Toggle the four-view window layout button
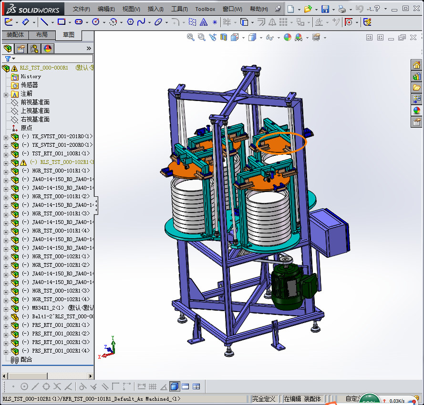The height and width of the screenshot is (405, 424). pos(196,386)
